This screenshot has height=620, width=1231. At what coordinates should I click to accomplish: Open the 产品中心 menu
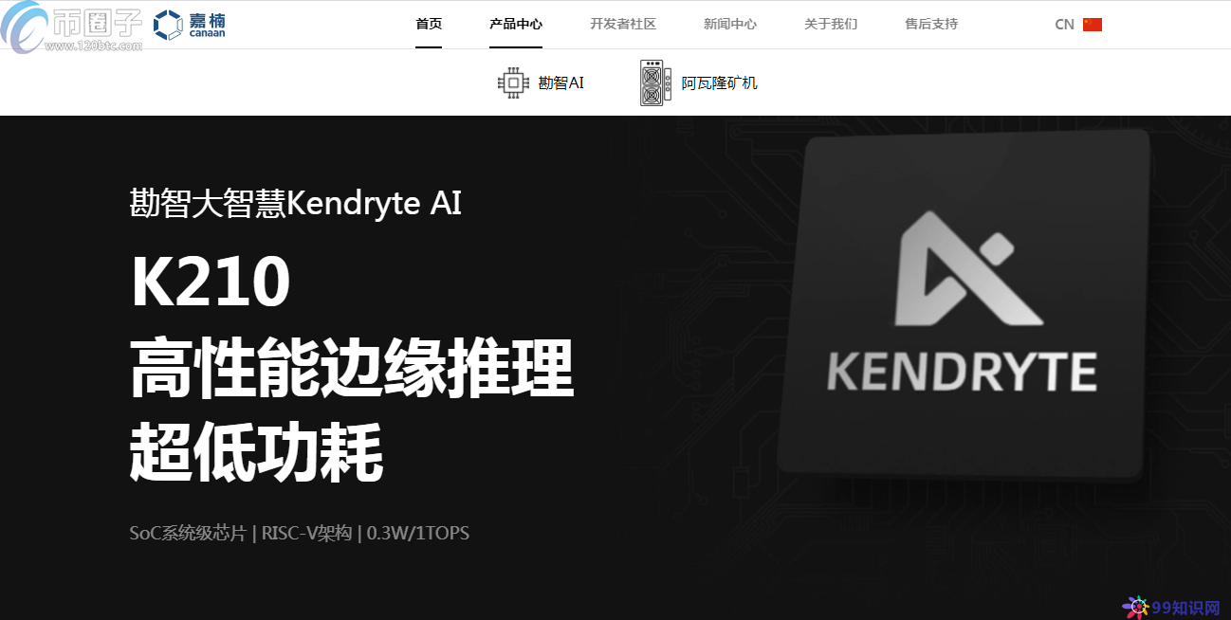tap(516, 25)
